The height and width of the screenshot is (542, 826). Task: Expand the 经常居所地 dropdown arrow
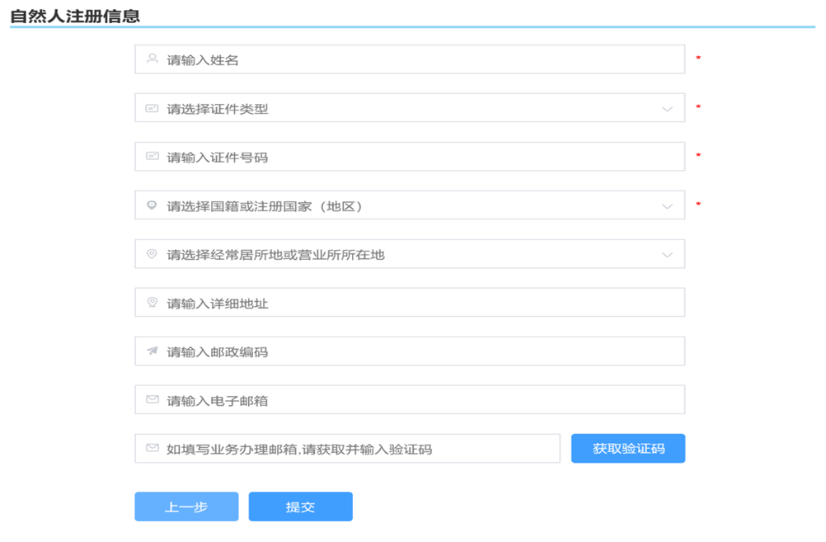(x=667, y=255)
